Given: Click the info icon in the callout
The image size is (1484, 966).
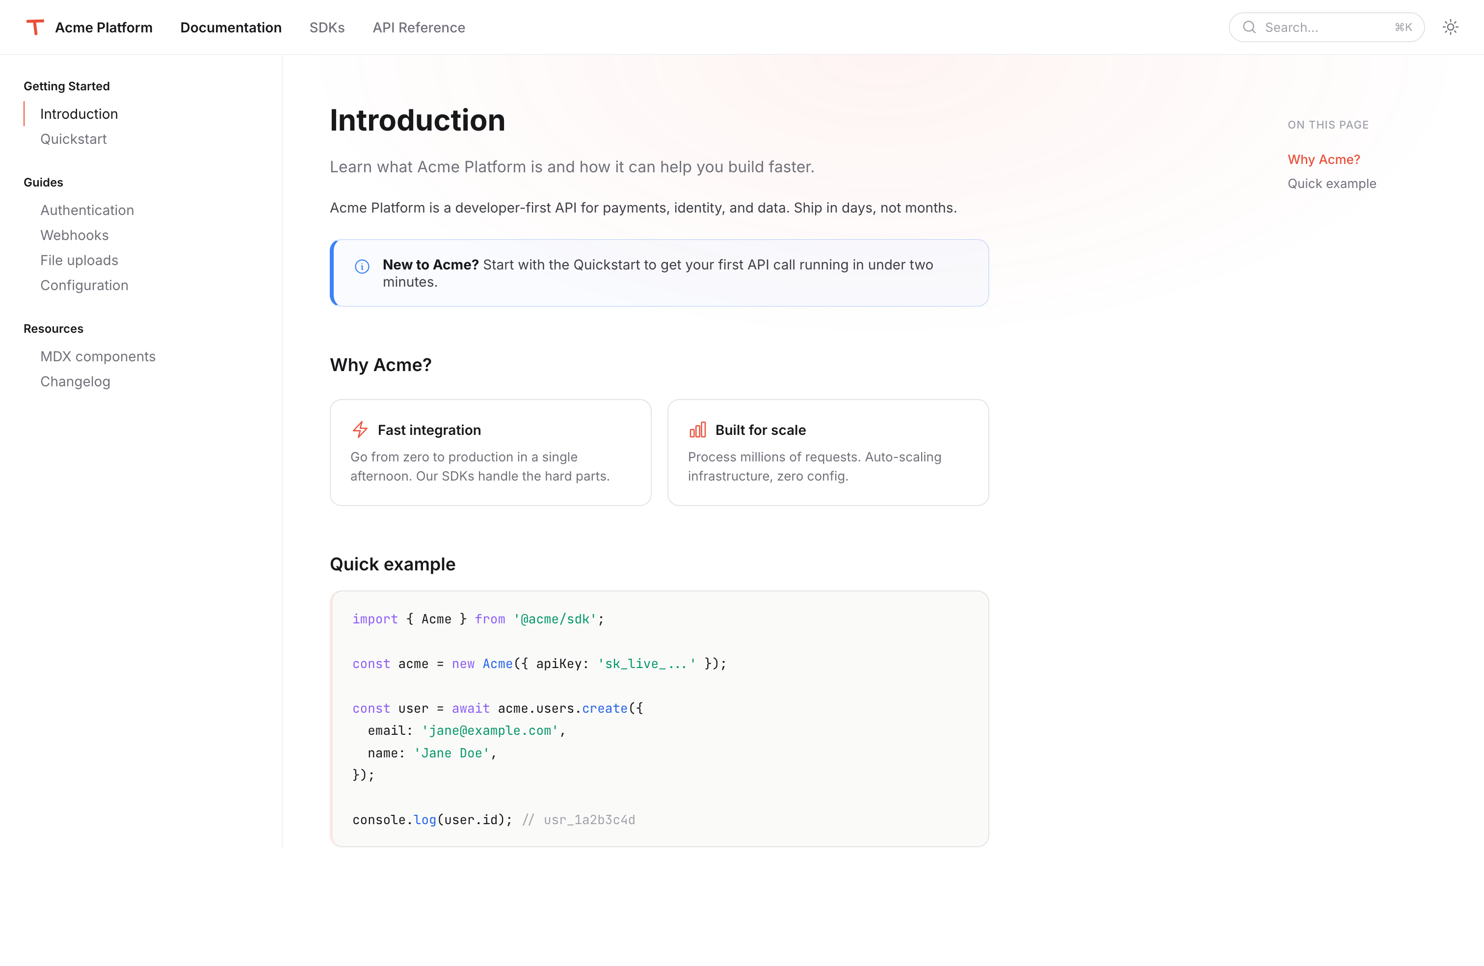Looking at the screenshot, I should point(362,267).
